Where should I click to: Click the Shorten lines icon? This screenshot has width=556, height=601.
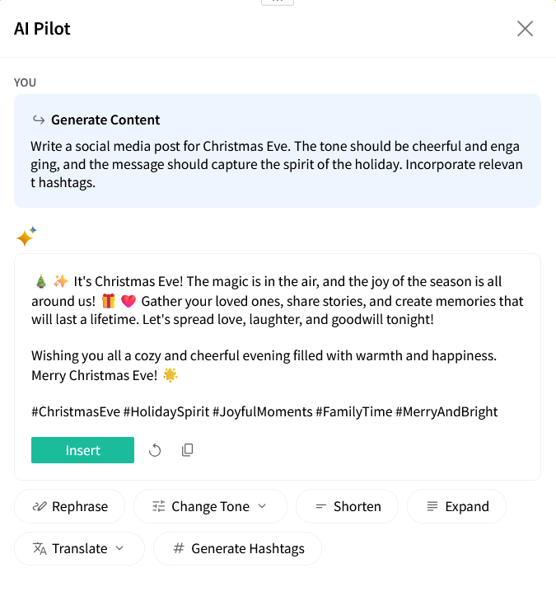point(321,506)
